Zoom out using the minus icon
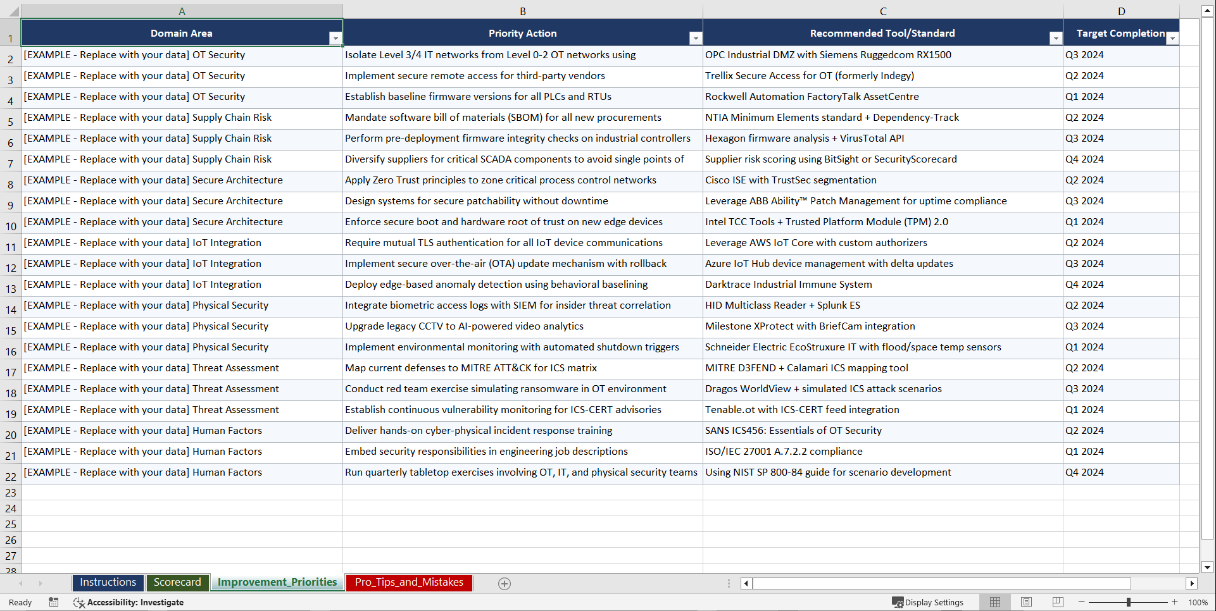 pyautogui.click(x=1082, y=602)
